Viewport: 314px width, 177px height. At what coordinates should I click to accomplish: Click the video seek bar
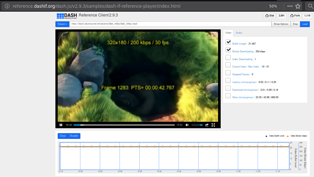point(124,125)
